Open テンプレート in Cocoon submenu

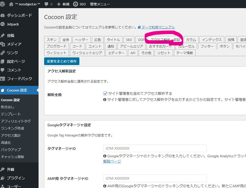[x=11, y=114]
